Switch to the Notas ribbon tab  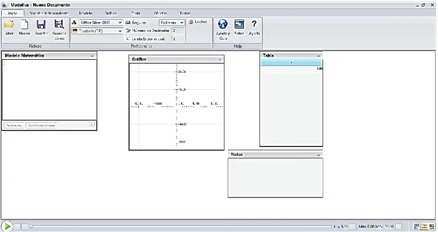(x=185, y=13)
